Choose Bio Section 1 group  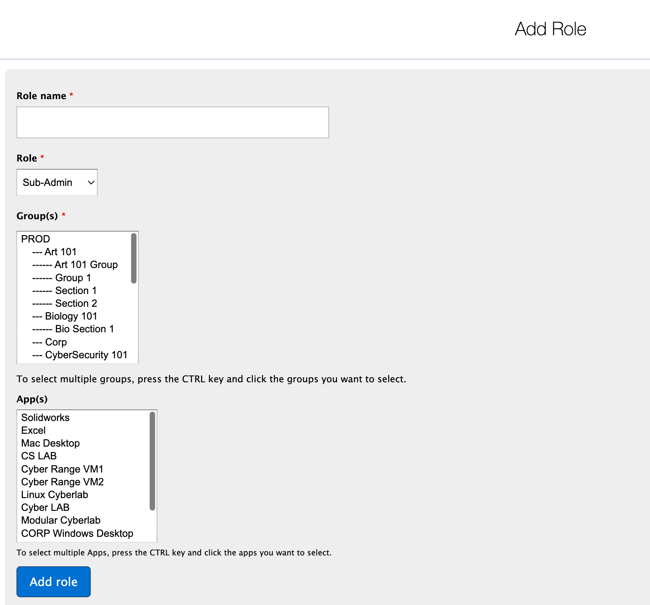84,329
